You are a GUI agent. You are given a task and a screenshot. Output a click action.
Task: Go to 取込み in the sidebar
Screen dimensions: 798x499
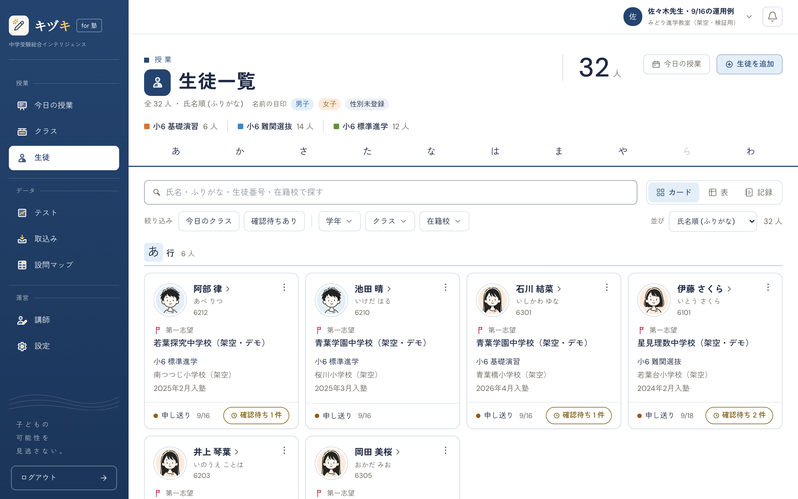[64, 239]
